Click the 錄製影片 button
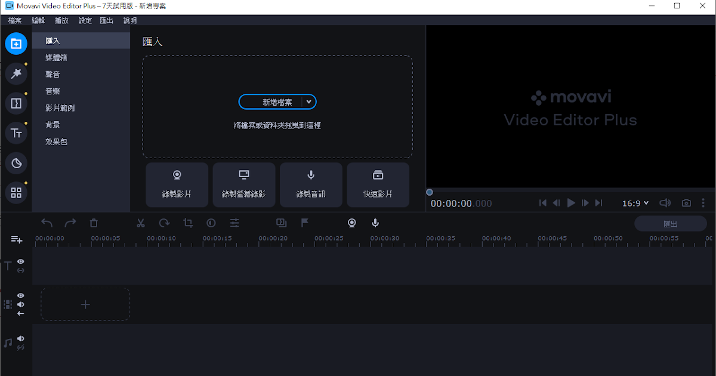Viewport: 716px width, 376px height. (x=177, y=184)
